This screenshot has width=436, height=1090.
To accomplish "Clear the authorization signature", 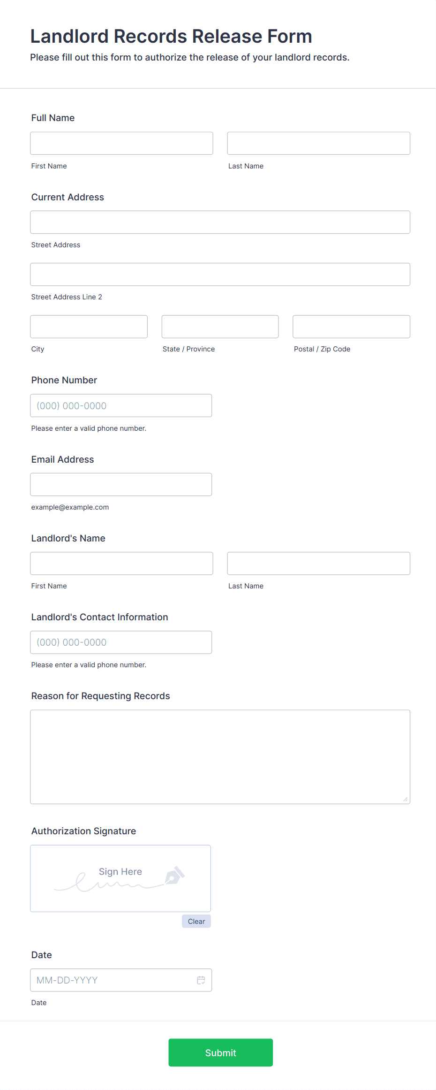I will tap(196, 921).
